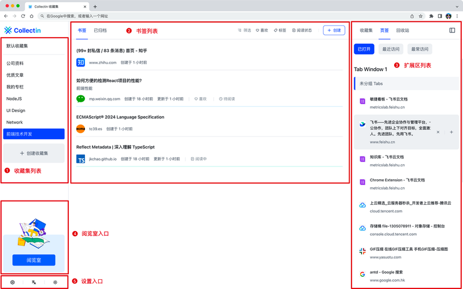
Task: Toggle 待阅读 status on the React bookmark
Action: coord(227,99)
